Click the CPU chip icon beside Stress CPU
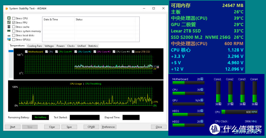Image resolution: width=266 pixels, height=138 pixels. [9, 18]
